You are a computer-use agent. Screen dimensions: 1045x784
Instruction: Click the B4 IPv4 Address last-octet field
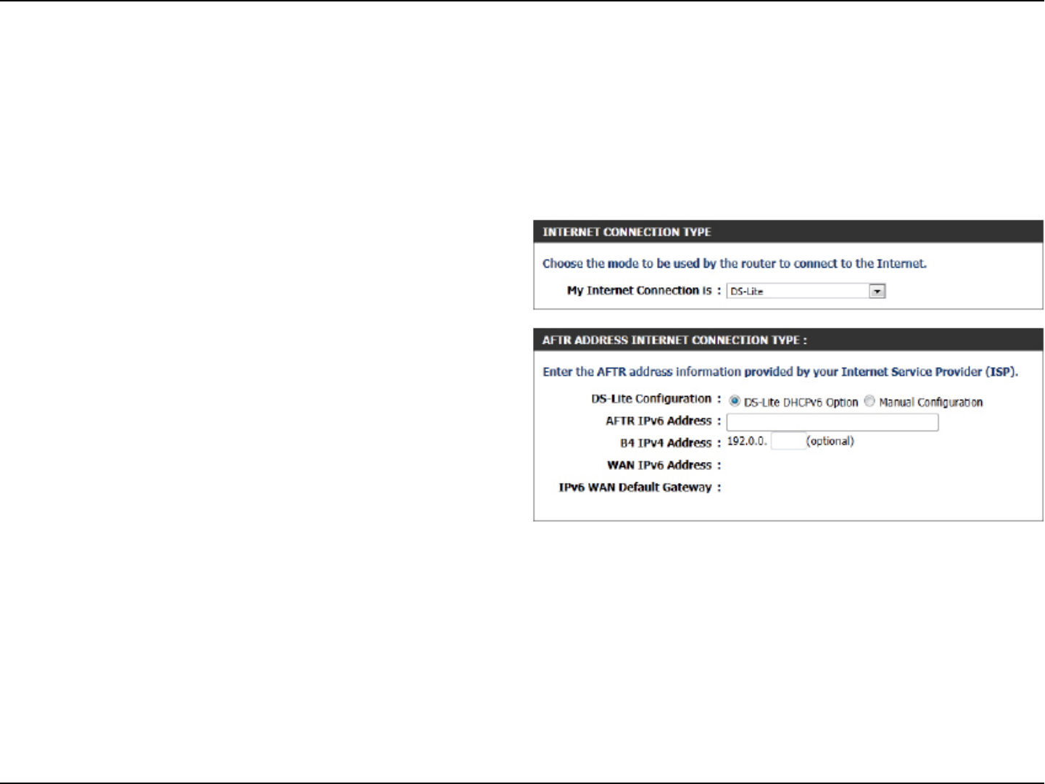pyautogui.click(x=788, y=441)
